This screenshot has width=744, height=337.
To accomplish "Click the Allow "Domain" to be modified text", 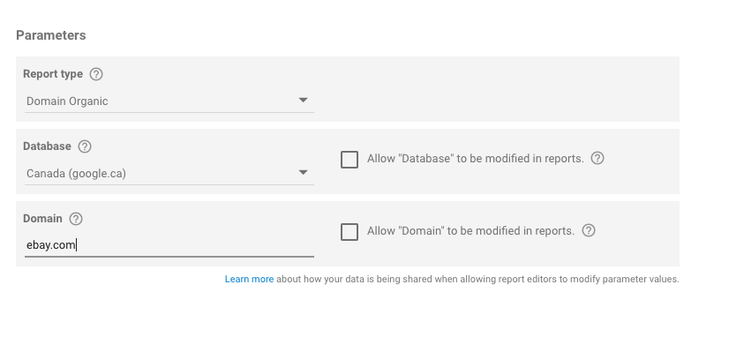I will click(470, 231).
